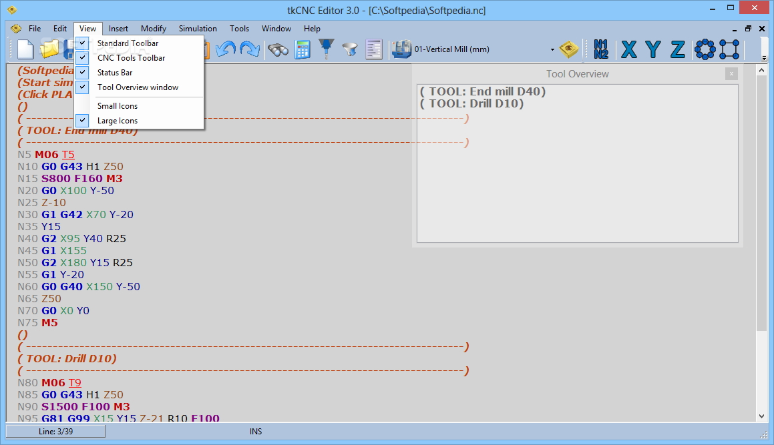The width and height of the screenshot is (774, 445).
Task: Open the Help menu
Action: tap(312, 28)
